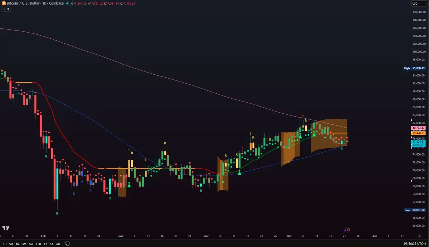Viewport: 429px width, 247px height.
Task: Click the High 95,830.49 price label
Action: [x=414, y=68]
